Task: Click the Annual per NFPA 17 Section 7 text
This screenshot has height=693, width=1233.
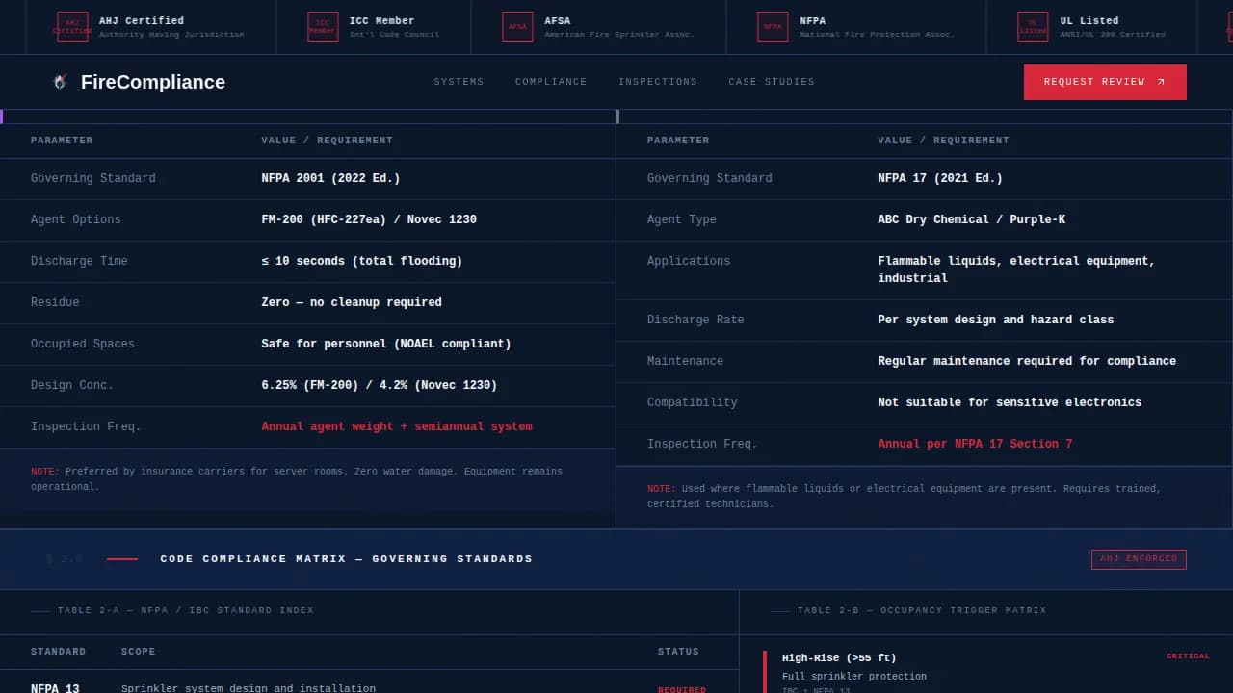Action: pos(975,444)
